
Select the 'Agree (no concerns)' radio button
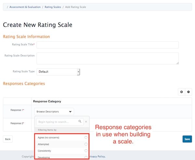coord(86,138)
